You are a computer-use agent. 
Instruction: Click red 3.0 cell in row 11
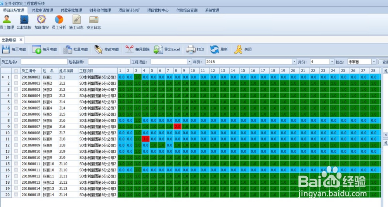[146, 139]
